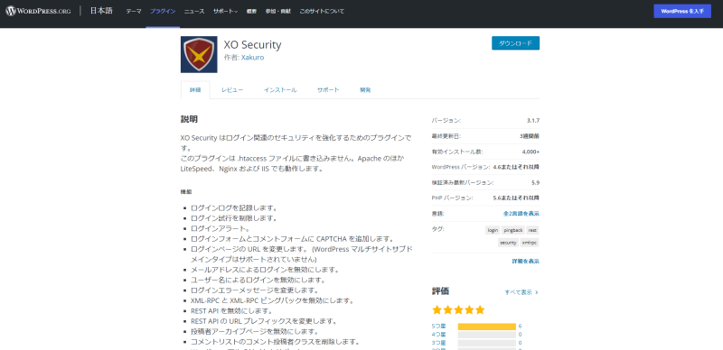Click the xmlrpc tag
The image size is (723, 350).
tap(530, 243)
